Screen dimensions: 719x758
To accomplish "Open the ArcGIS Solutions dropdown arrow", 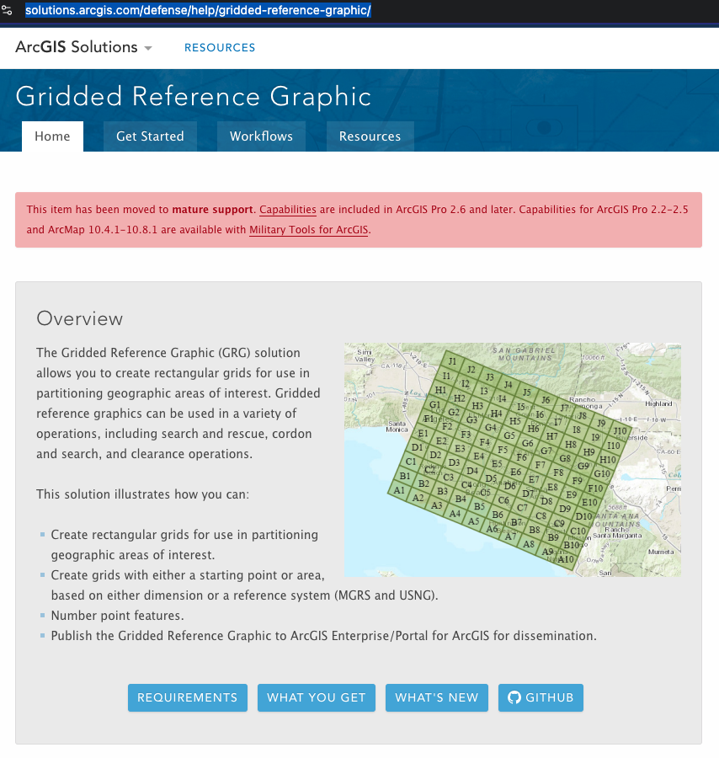I will (x=148, y=48).
